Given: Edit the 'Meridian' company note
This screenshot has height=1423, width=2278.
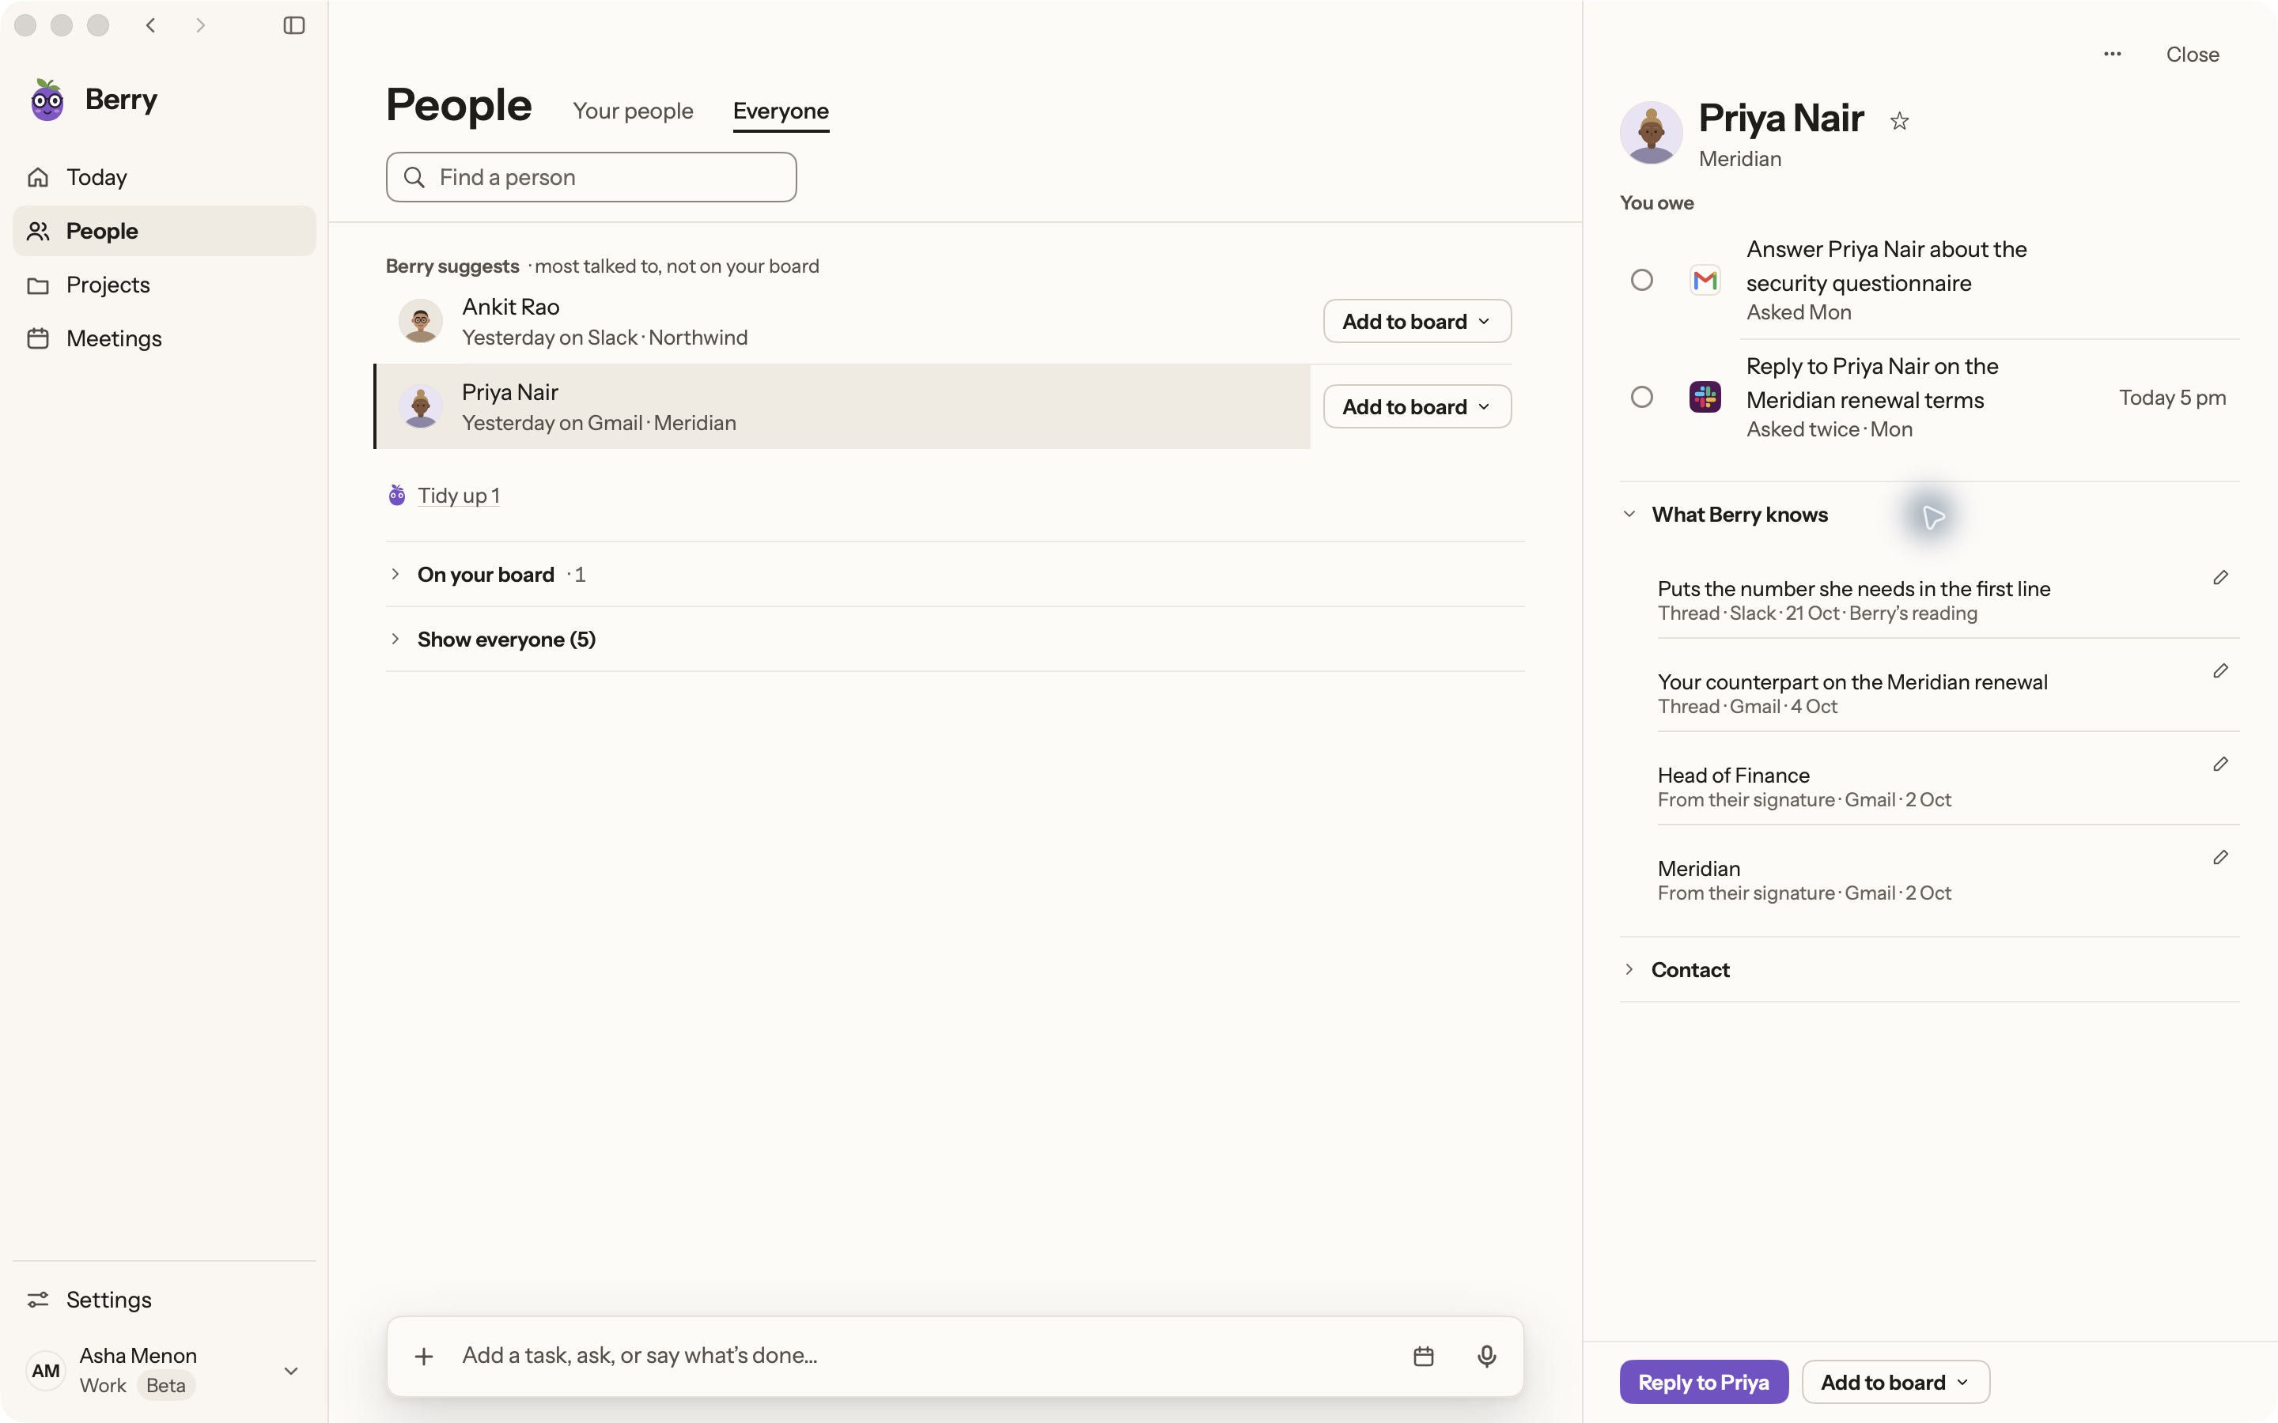Looking at the screenshot, I should click(2220, 856).
